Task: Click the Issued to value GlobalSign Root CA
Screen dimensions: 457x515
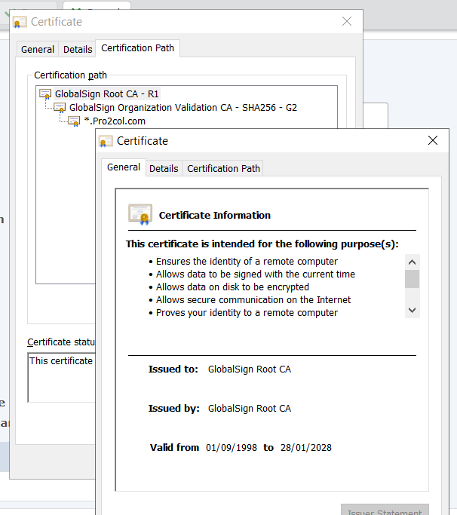Action: pos(250,369)
